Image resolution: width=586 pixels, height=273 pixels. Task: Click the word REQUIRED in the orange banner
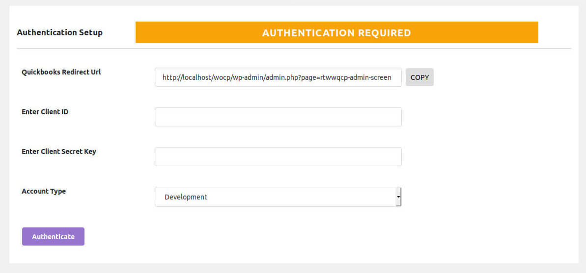[x=385, y=33]
